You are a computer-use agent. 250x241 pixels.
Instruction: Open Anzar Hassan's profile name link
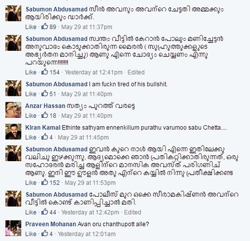[45, 106]
